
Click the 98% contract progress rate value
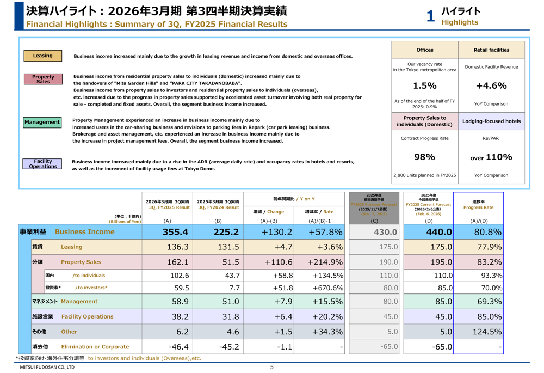click(424, 157)
